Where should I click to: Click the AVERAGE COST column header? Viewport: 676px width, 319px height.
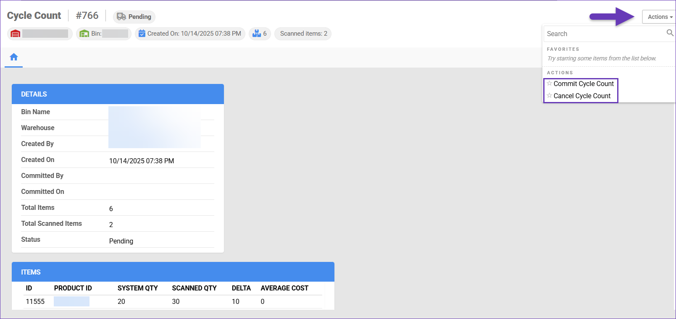284,288
